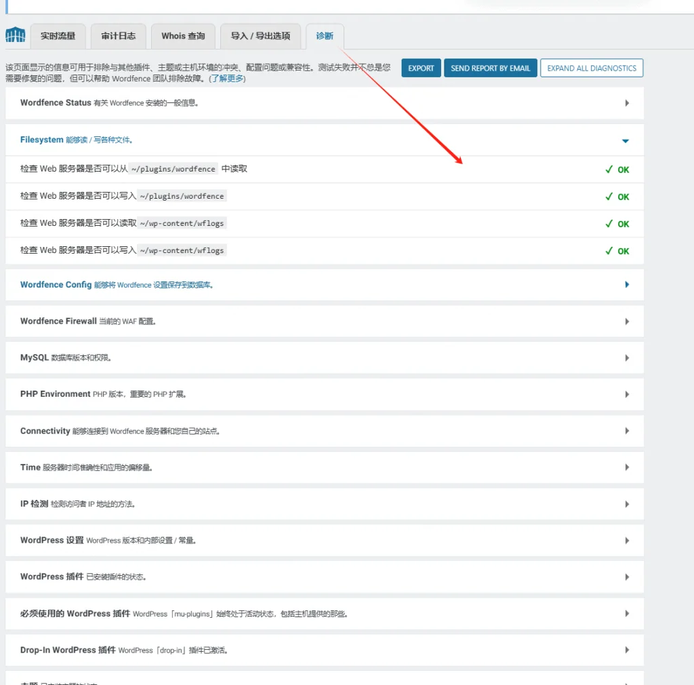
Task: Expand WordPress 插件 section arrow
Action: (x=627, y=577)
